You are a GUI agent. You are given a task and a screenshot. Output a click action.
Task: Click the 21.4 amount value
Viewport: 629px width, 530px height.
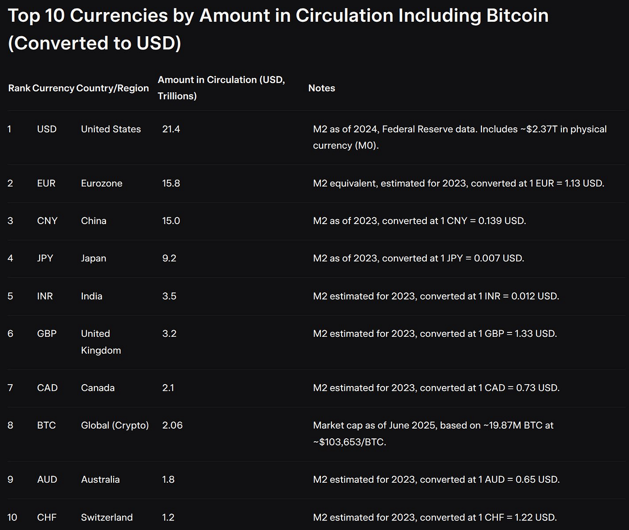[171, 129]
